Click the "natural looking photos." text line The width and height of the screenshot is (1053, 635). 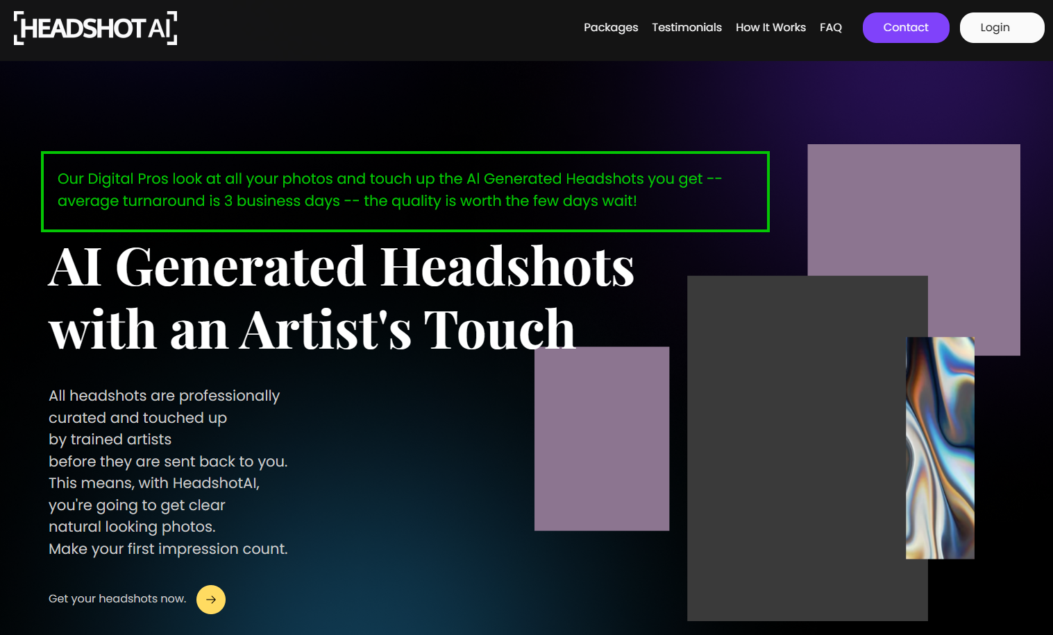pos(132,527)
